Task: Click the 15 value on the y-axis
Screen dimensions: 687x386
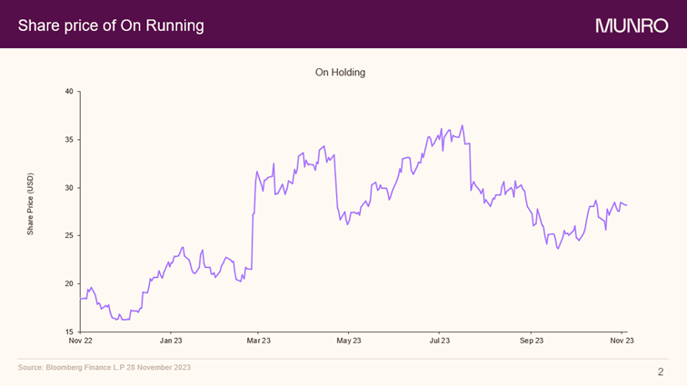Action: [70, 332]
